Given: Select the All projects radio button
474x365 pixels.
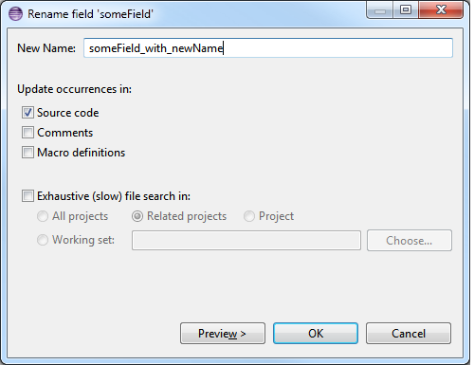Looking at the screenshot, I should tap(43, 216).
